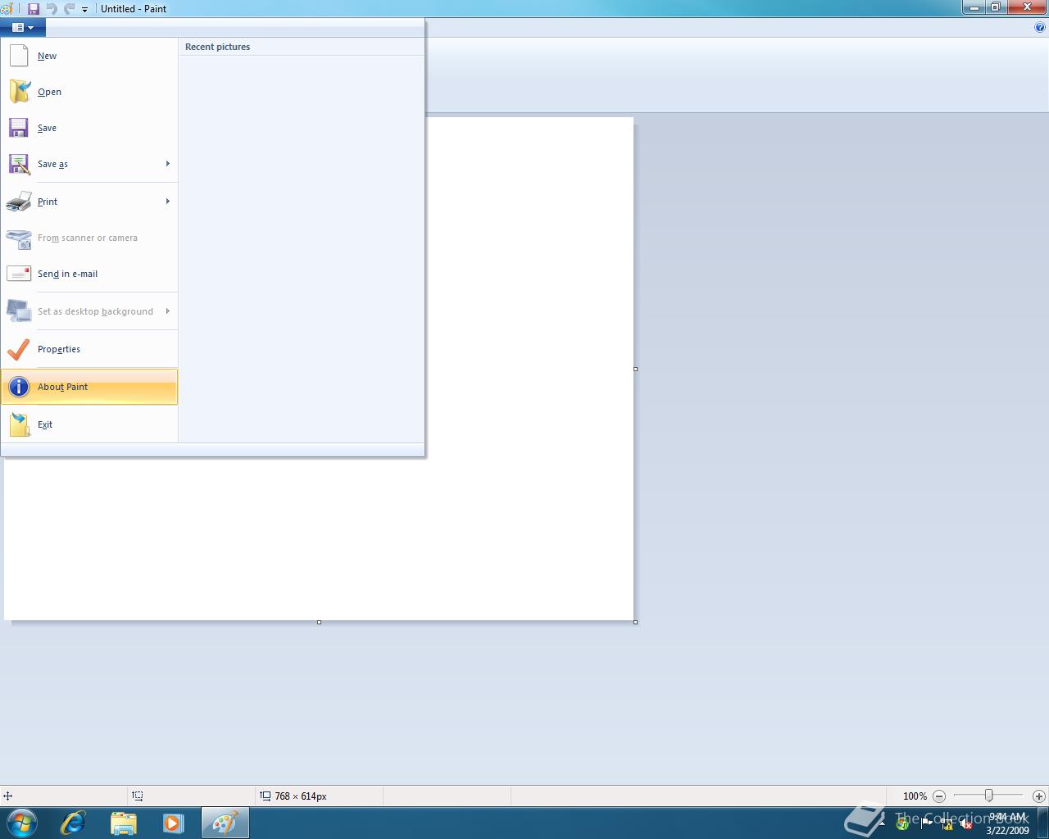Screen dimensions: 1049x839
Task: Choose New from the Paint menu
Action: (x=89, y=56)
